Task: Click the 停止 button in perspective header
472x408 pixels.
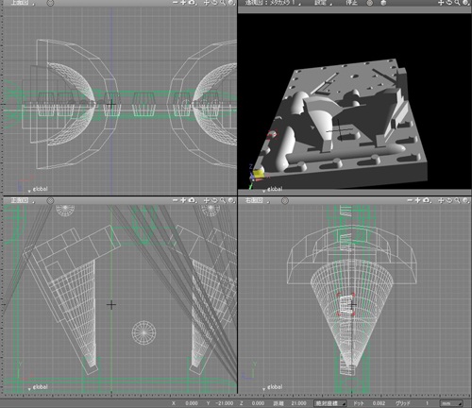Action: coord(351,3)
